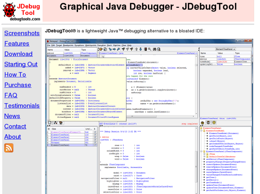260x194 pixels.
Task: Click the inspect search icon after binoculars
Action: pyautogui.click(x=159, y=49)
